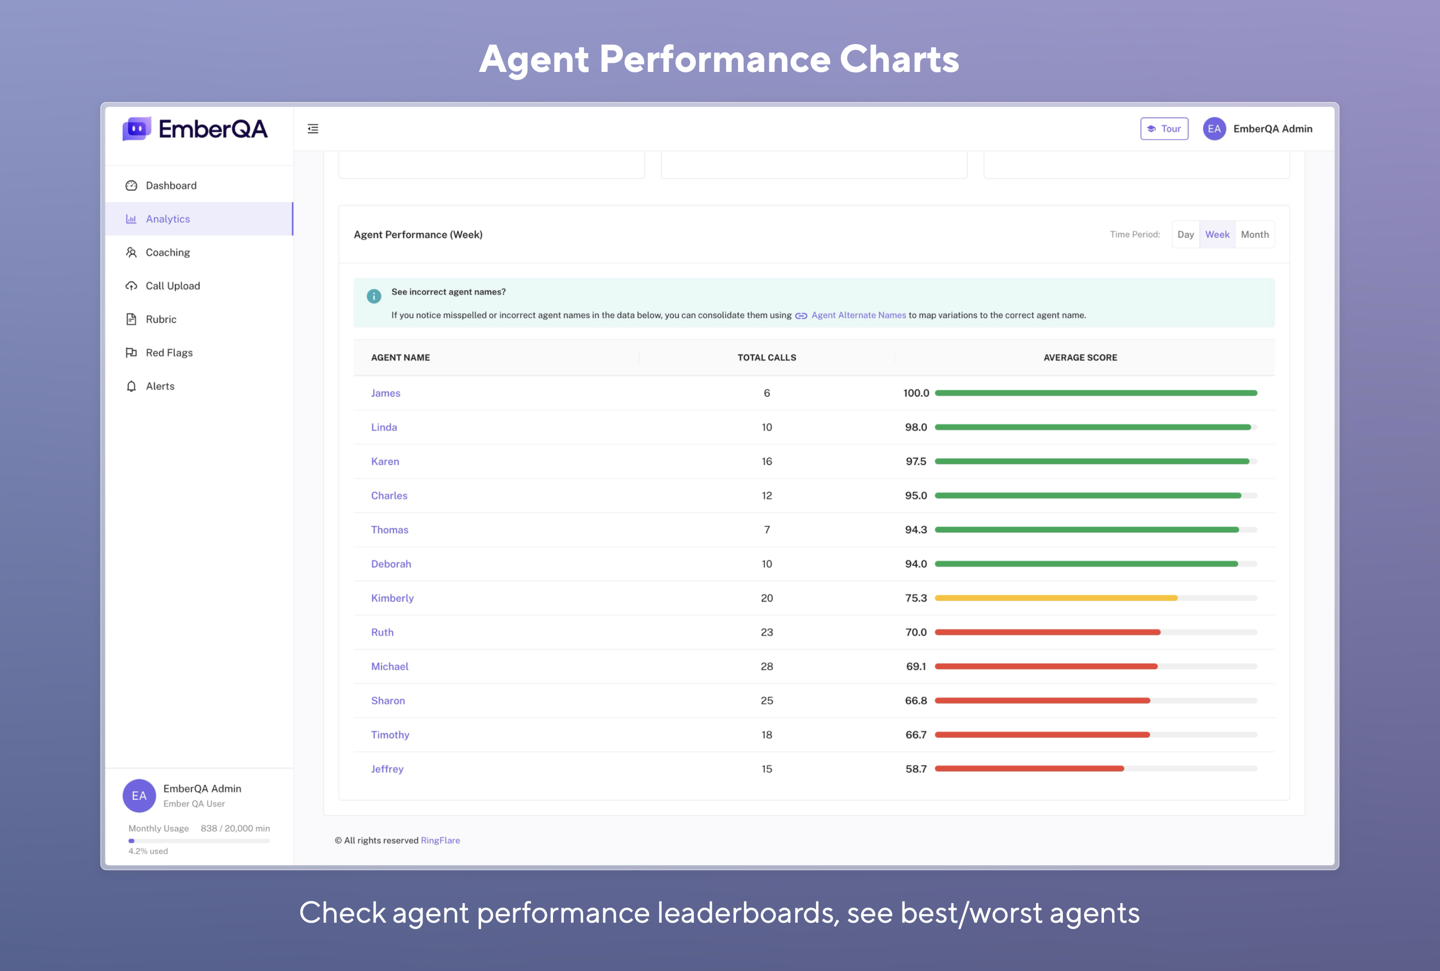Open the Agent Alternate Names link
Image resolution: width=1440 pixels, height=971 pixels.
point(858,315)
